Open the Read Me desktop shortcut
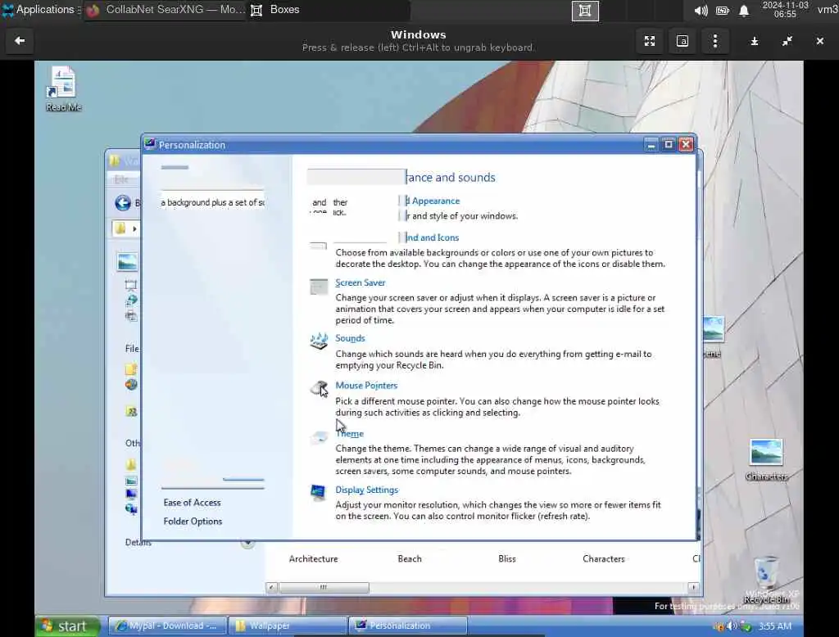The image size is (839, 637). click(63, 88)
